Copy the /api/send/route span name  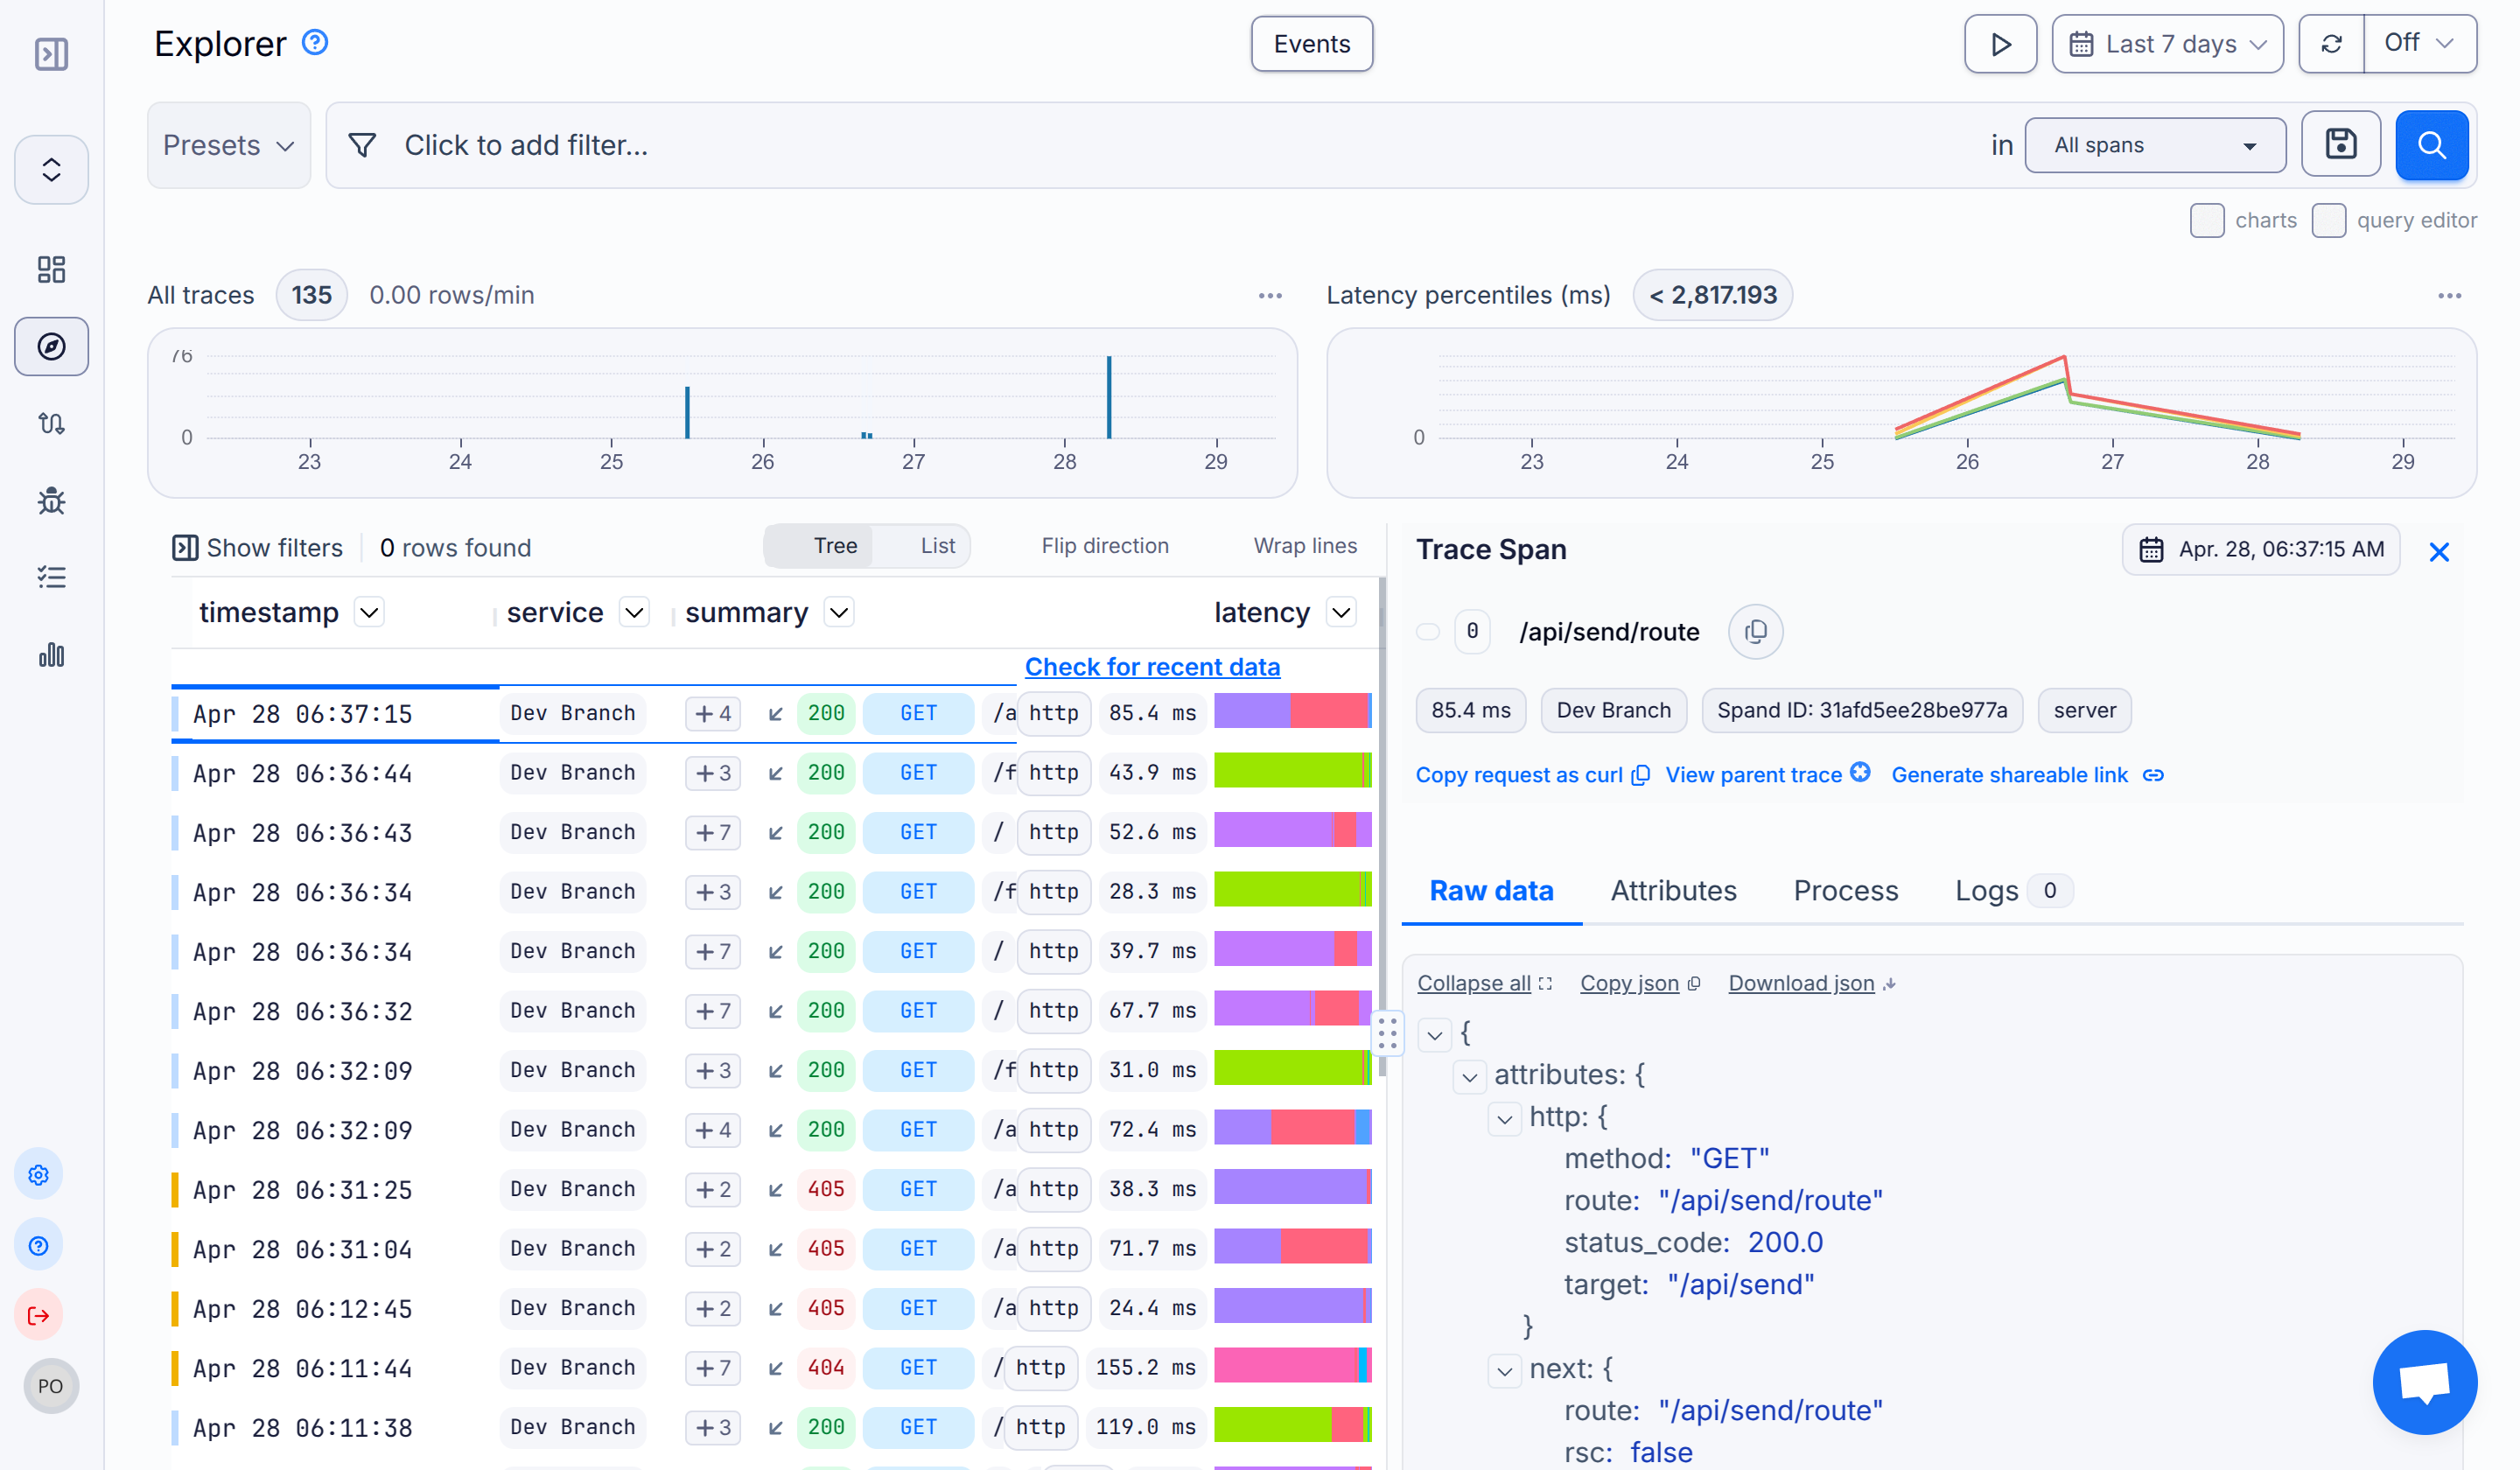coord(1755,631)
